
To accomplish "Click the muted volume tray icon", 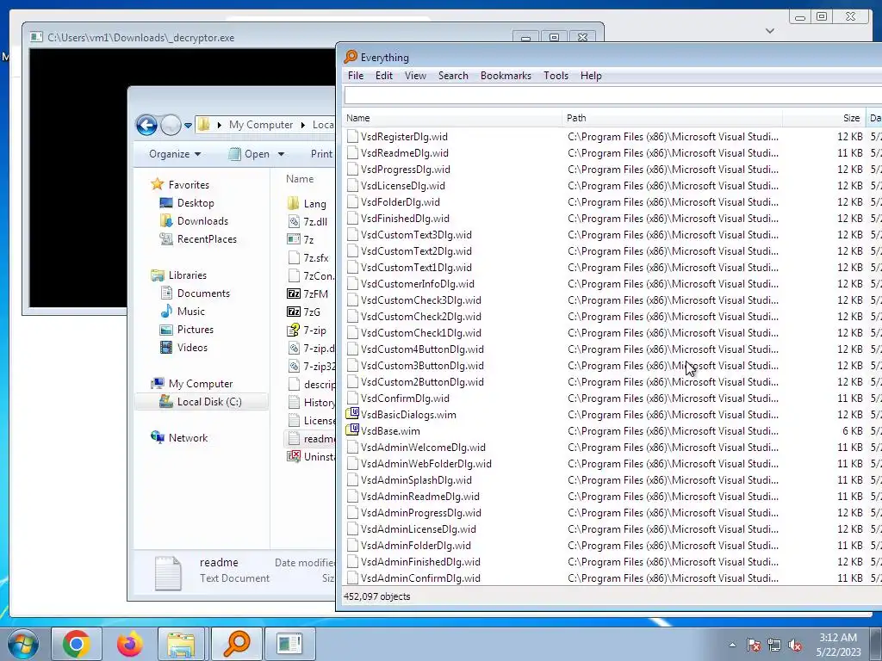I will coord(795,645).
